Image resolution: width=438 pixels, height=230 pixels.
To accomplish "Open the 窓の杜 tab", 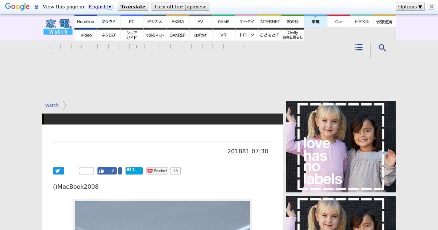I will click(292, 21).
